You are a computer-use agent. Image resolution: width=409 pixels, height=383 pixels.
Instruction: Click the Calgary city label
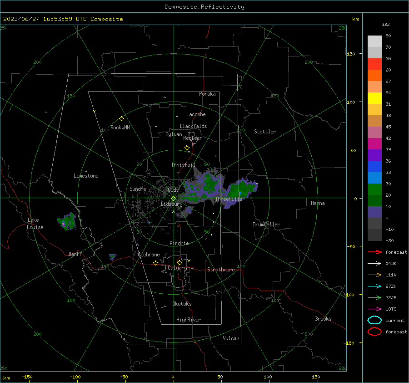pos(177,268)
